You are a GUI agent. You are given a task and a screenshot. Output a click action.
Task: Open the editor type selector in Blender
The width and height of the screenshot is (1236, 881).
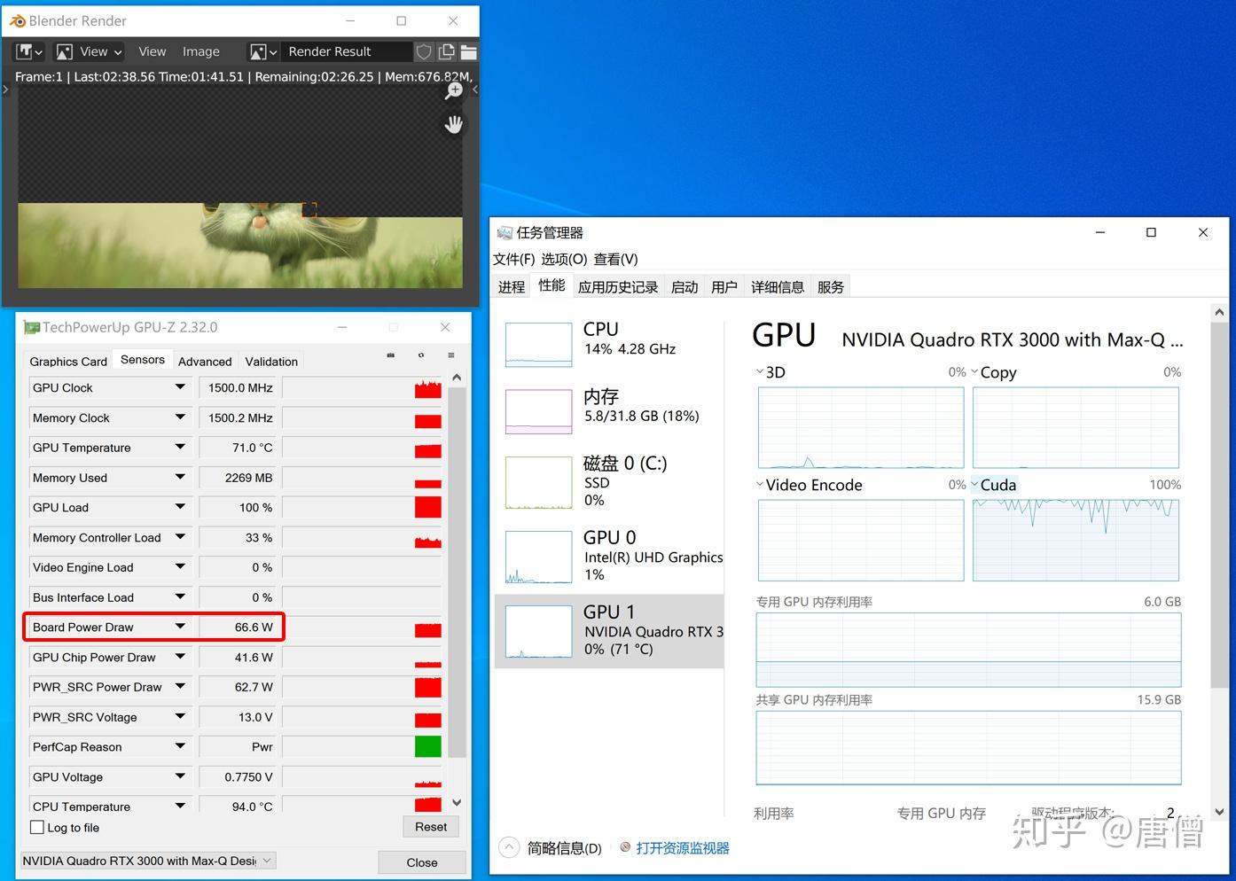27,51
